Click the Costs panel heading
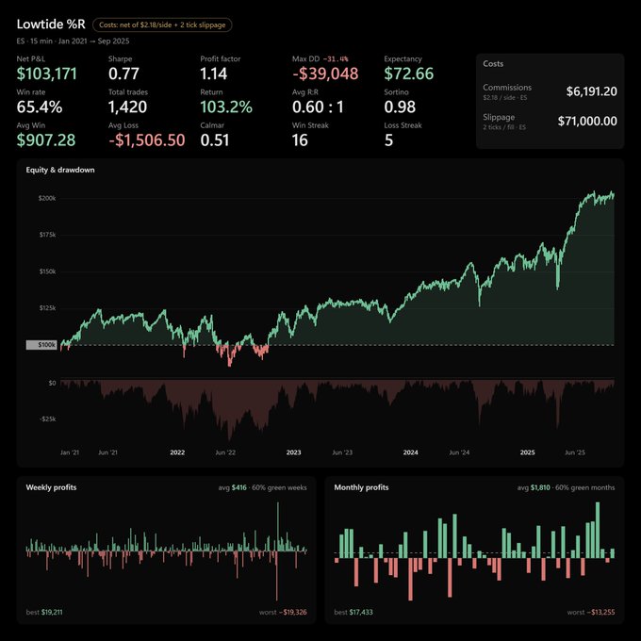This screenshot has width=641, height=641. [x=493, y=64]
